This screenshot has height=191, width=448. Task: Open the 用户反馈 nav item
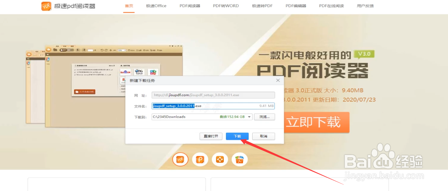[x=365, y=6]
